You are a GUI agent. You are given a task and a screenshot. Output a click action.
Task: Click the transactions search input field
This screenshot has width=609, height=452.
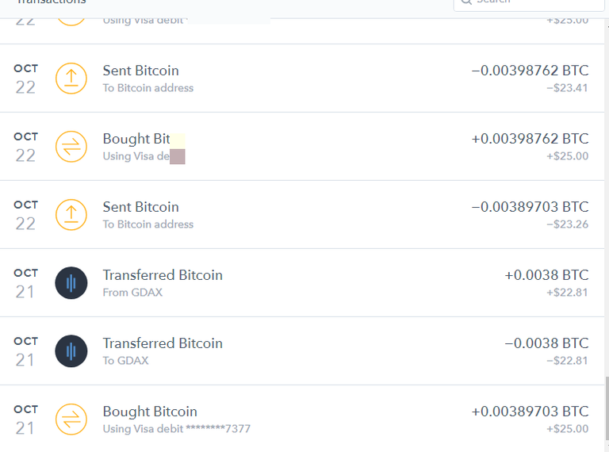tap(529, 3)
